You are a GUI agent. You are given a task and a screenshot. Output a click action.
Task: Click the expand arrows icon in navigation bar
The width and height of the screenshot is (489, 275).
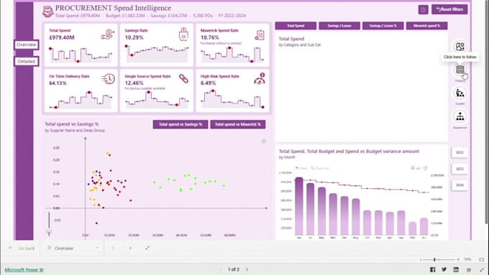(147, 248)
